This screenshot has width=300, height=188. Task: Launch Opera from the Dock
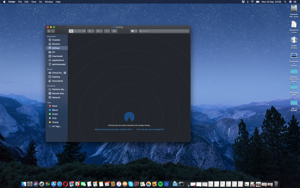[x=65, y=184]
